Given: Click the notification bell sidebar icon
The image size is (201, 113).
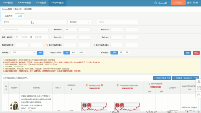Looking at the screenshot, I should tap(199, 82).
